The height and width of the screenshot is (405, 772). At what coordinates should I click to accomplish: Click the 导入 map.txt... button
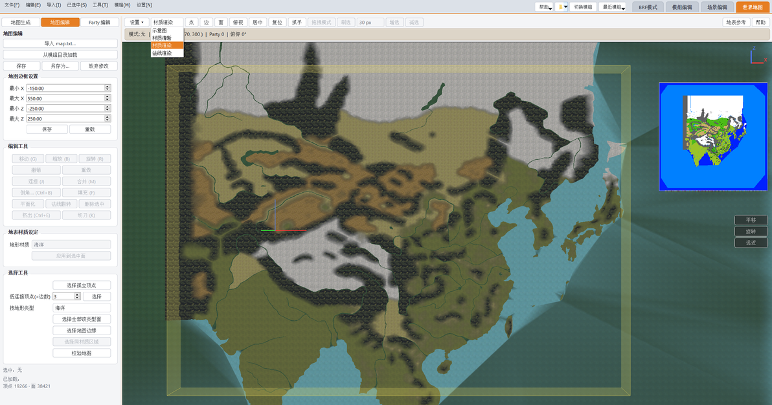[x=60, y=43]
